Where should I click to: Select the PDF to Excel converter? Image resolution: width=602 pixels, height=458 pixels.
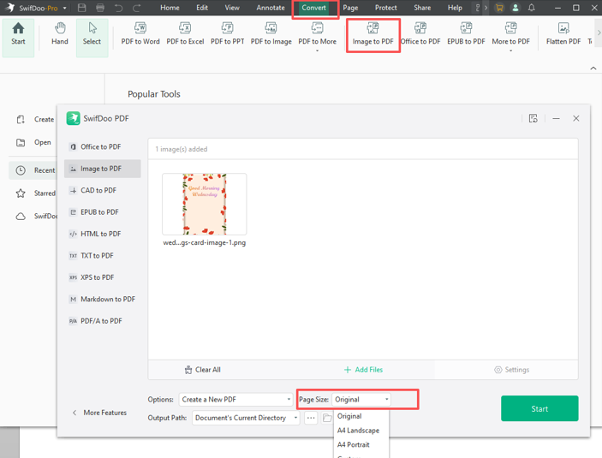[185, 34]
